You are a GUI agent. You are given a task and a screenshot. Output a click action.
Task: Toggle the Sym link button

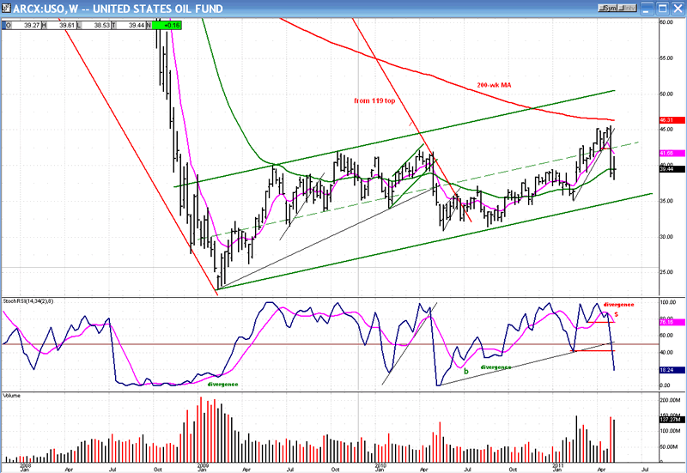(x=608, y=9)
